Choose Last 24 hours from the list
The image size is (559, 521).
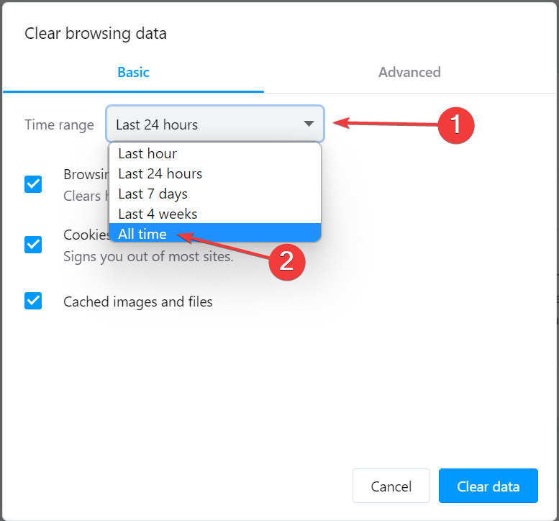coord(160,173)
